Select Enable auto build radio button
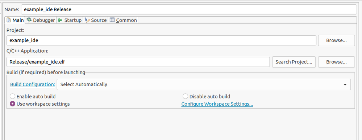Image resolution: width=362 pixels, height=140 pixels. pyautogui.click(x=12, y=96)
